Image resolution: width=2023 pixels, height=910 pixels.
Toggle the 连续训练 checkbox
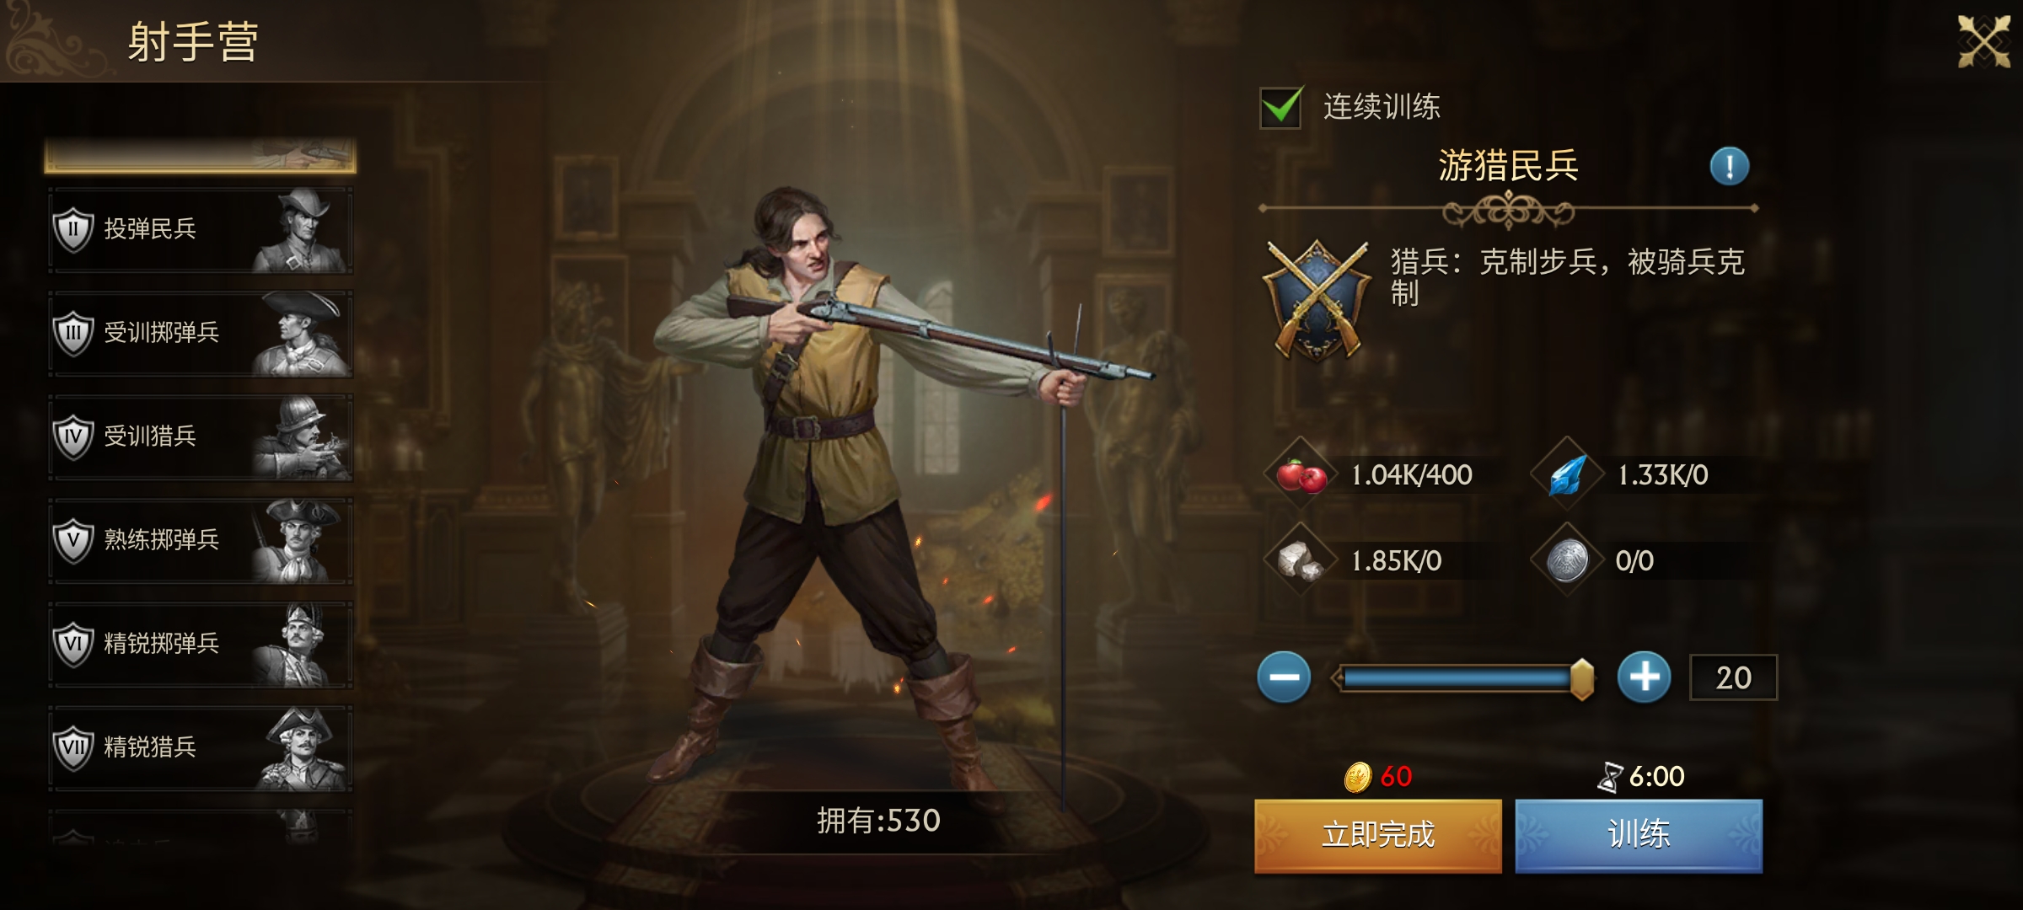[1280, 107]
